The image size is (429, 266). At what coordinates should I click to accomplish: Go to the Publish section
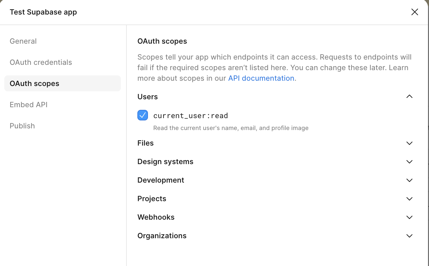(22, 126)
